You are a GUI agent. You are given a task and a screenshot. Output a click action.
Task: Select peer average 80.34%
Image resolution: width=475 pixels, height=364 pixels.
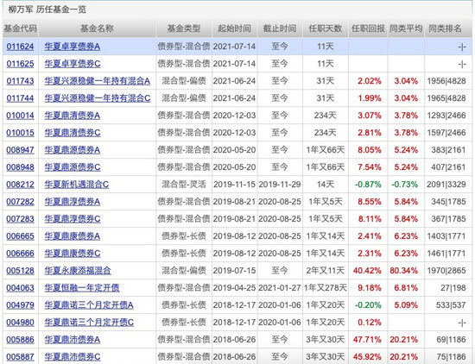[404, 271]
